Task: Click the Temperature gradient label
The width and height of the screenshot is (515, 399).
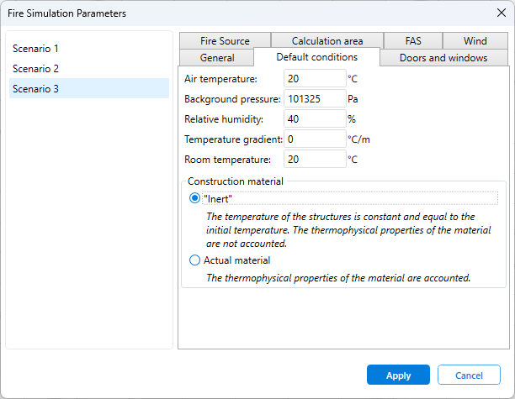Action: [x=233, y=139]
